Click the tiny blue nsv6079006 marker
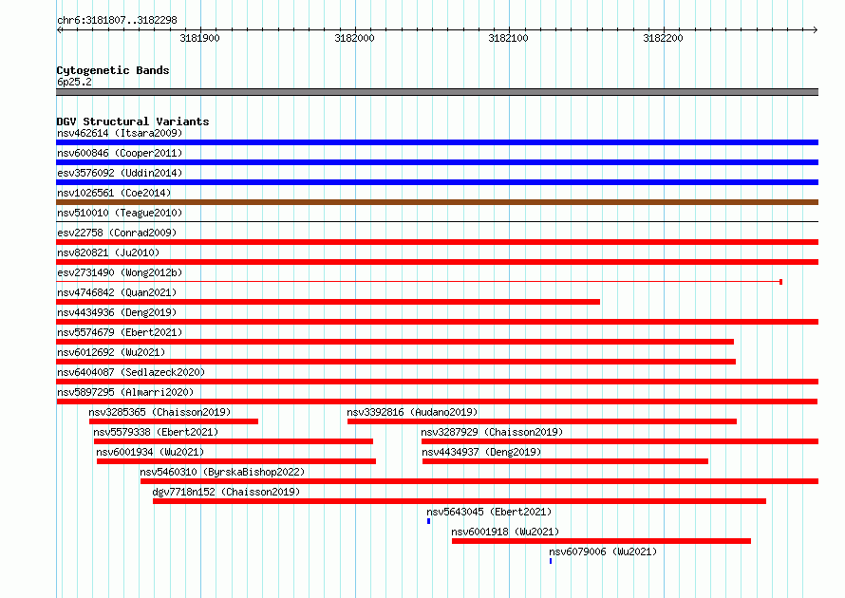 551,561
